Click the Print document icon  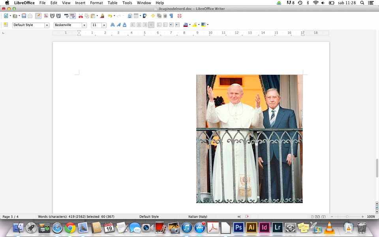(52, 16)
